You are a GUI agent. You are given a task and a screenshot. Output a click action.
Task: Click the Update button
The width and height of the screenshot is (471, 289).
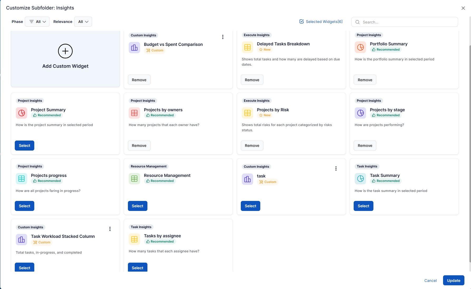pyautogui.click(x=453, y=281)
